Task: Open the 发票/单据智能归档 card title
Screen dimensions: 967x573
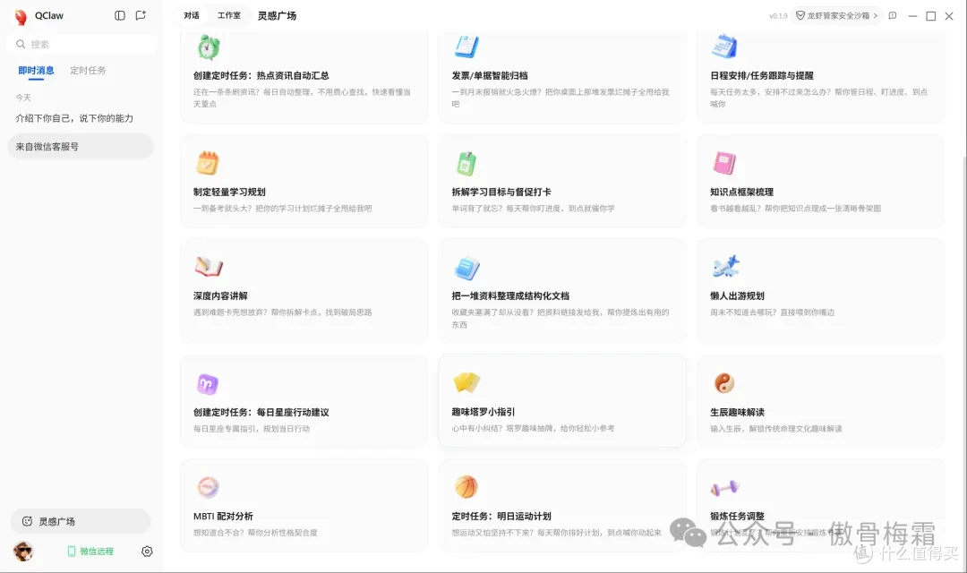Action: (490, 75)
